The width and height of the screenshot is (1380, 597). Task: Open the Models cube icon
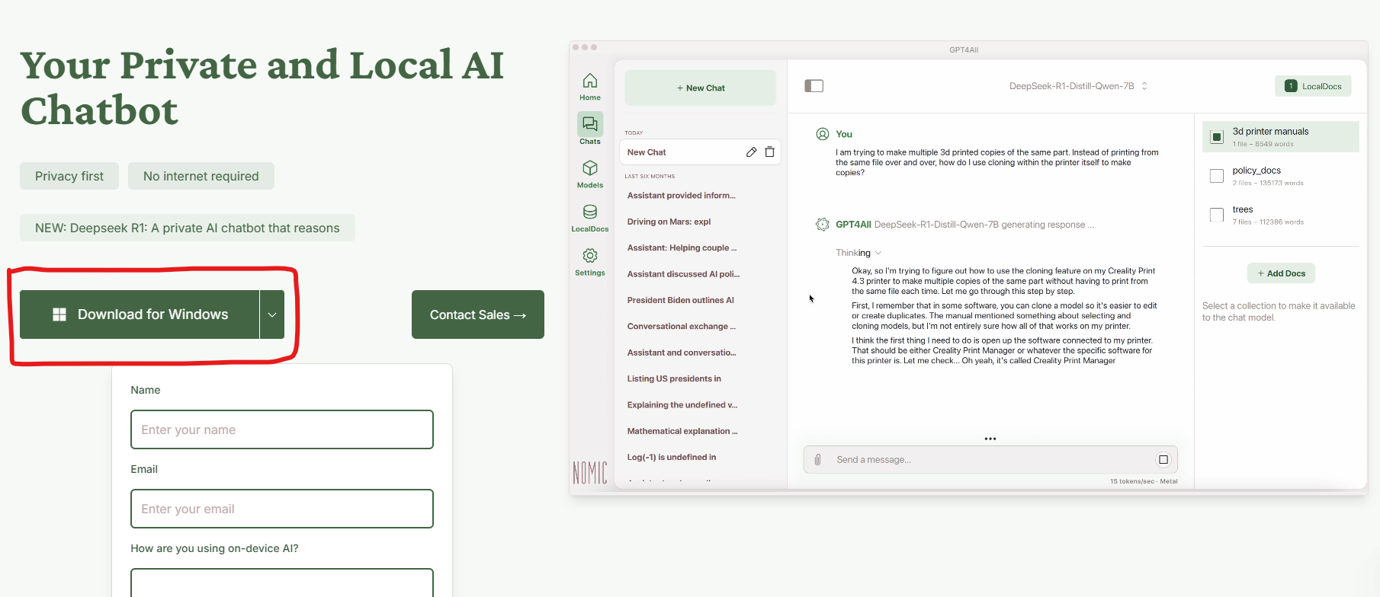coord(590,168)
